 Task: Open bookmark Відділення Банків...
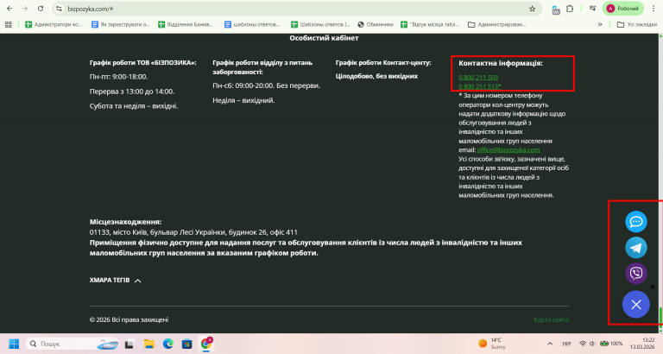pos(186,24)
